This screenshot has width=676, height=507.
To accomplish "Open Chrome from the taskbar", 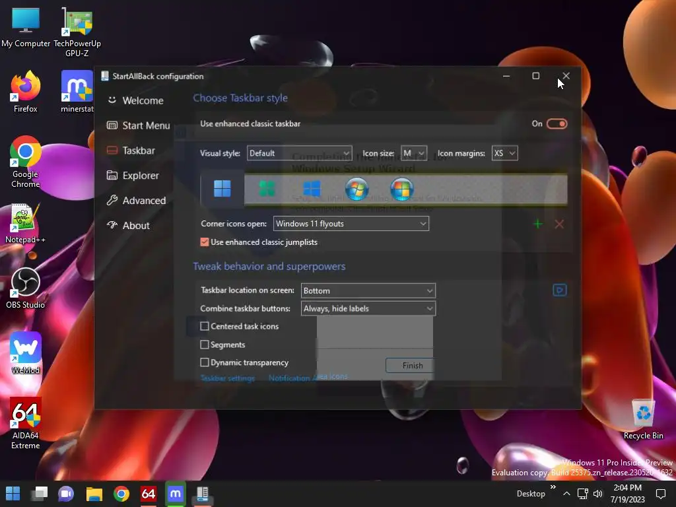I will click(x=121, y=494).
